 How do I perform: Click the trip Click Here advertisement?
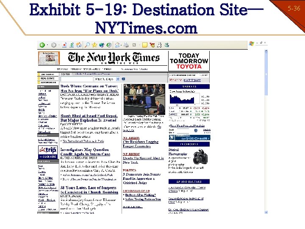tap(48, 152)
